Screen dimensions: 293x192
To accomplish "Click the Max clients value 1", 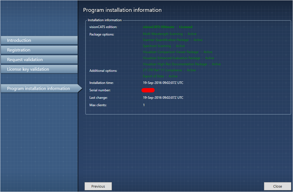I will (x=144, y=105).
